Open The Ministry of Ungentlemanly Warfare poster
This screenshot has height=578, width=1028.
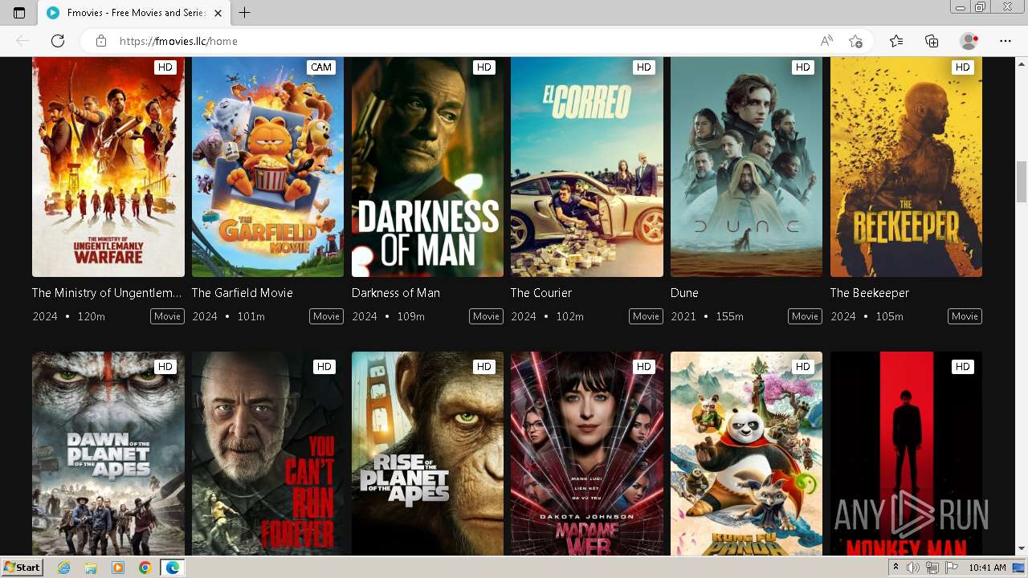(x=108, y=167)
